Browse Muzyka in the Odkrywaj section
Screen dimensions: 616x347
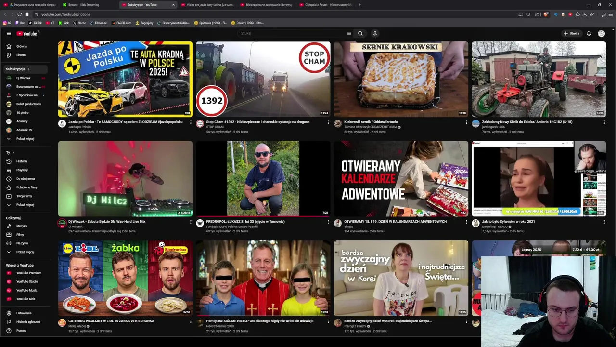click(25, 226)
